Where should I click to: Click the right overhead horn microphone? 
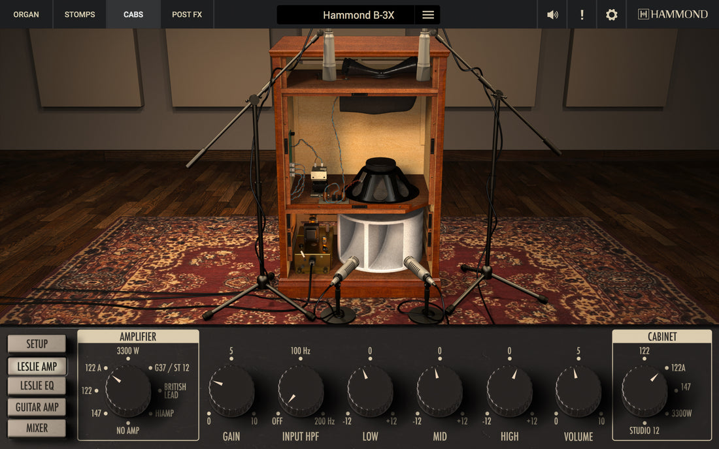pos(424,55)
